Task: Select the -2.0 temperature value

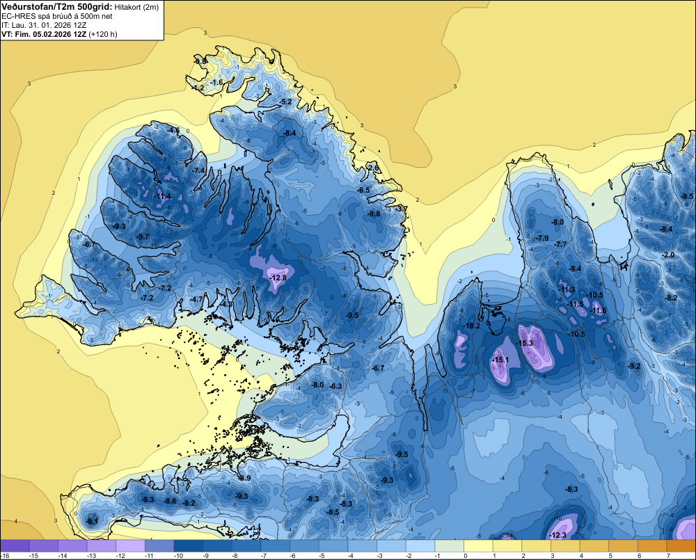Action: tap(667, 255)
